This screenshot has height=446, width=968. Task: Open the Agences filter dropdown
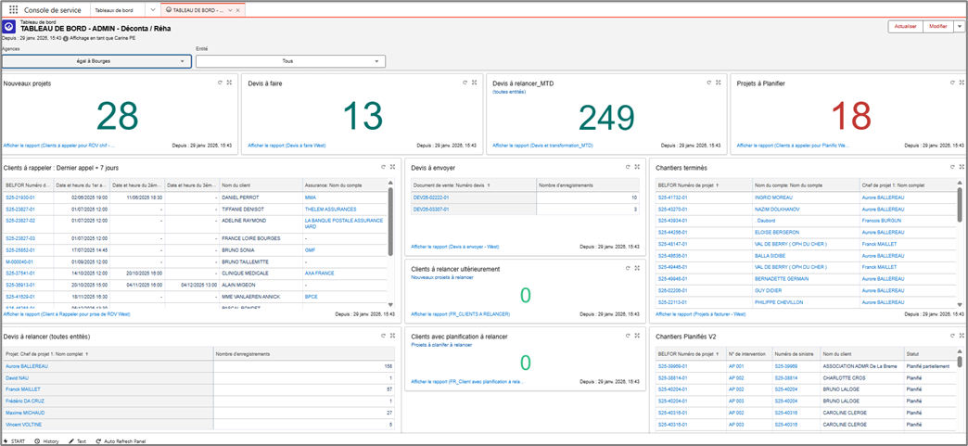click(x=96, y=62)
